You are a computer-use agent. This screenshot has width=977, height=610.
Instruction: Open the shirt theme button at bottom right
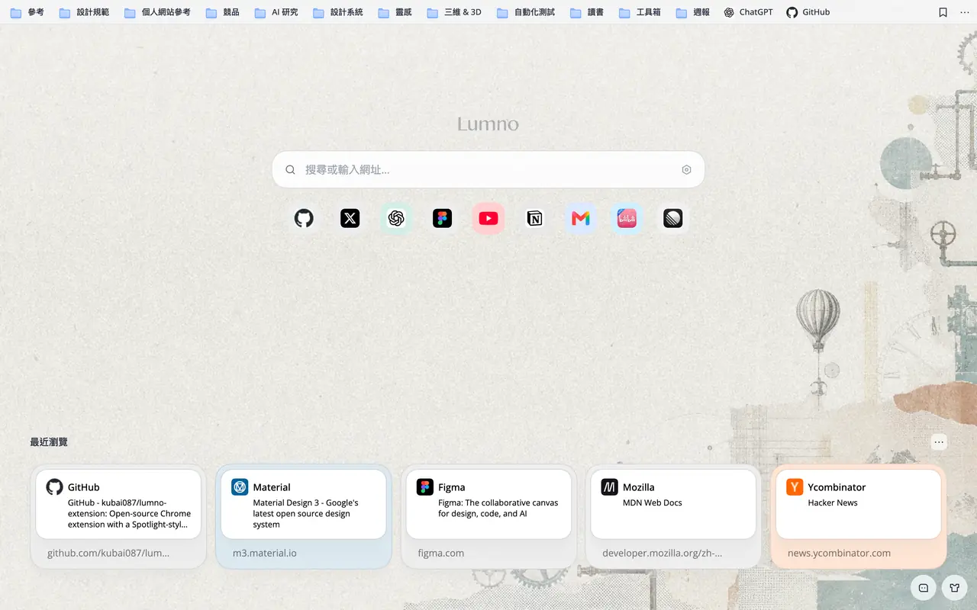tap(955, 588)
